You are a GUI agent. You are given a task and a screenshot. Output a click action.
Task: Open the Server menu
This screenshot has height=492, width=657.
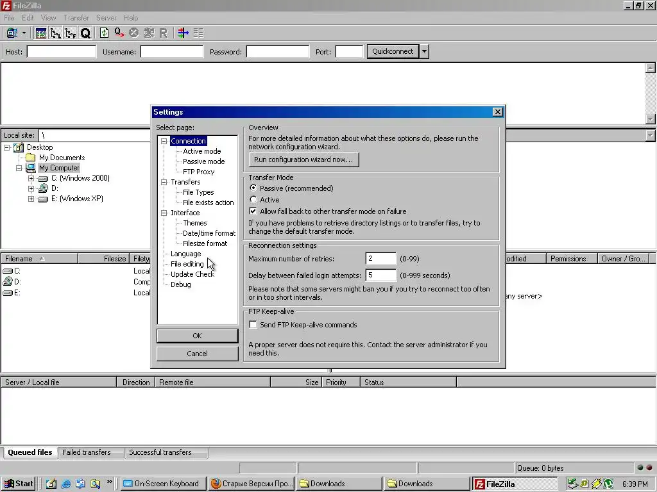coord(107,18)
